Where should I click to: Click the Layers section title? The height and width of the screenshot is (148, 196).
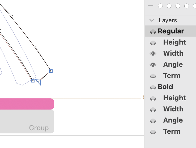[168, 20]
